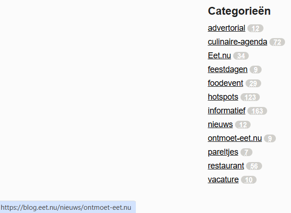Click the 7 badge next to pareltjes
Screen dimensions: 291x213
(x=246, y=152)
